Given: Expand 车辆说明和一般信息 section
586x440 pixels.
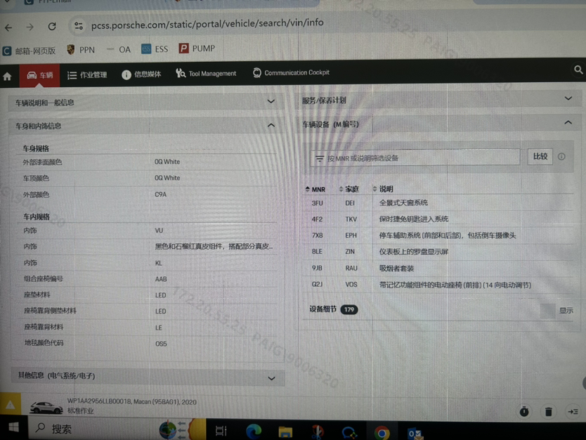Looking at the screenshot, I should (145, 102).
